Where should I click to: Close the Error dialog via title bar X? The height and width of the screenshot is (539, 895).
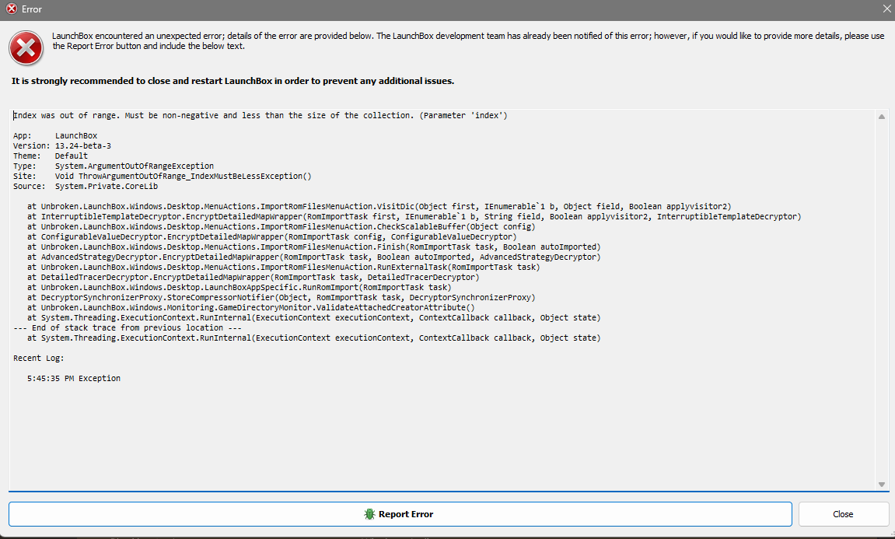[886, 9]
